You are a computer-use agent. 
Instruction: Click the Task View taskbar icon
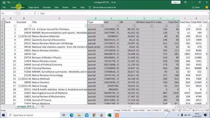point(64,115)
